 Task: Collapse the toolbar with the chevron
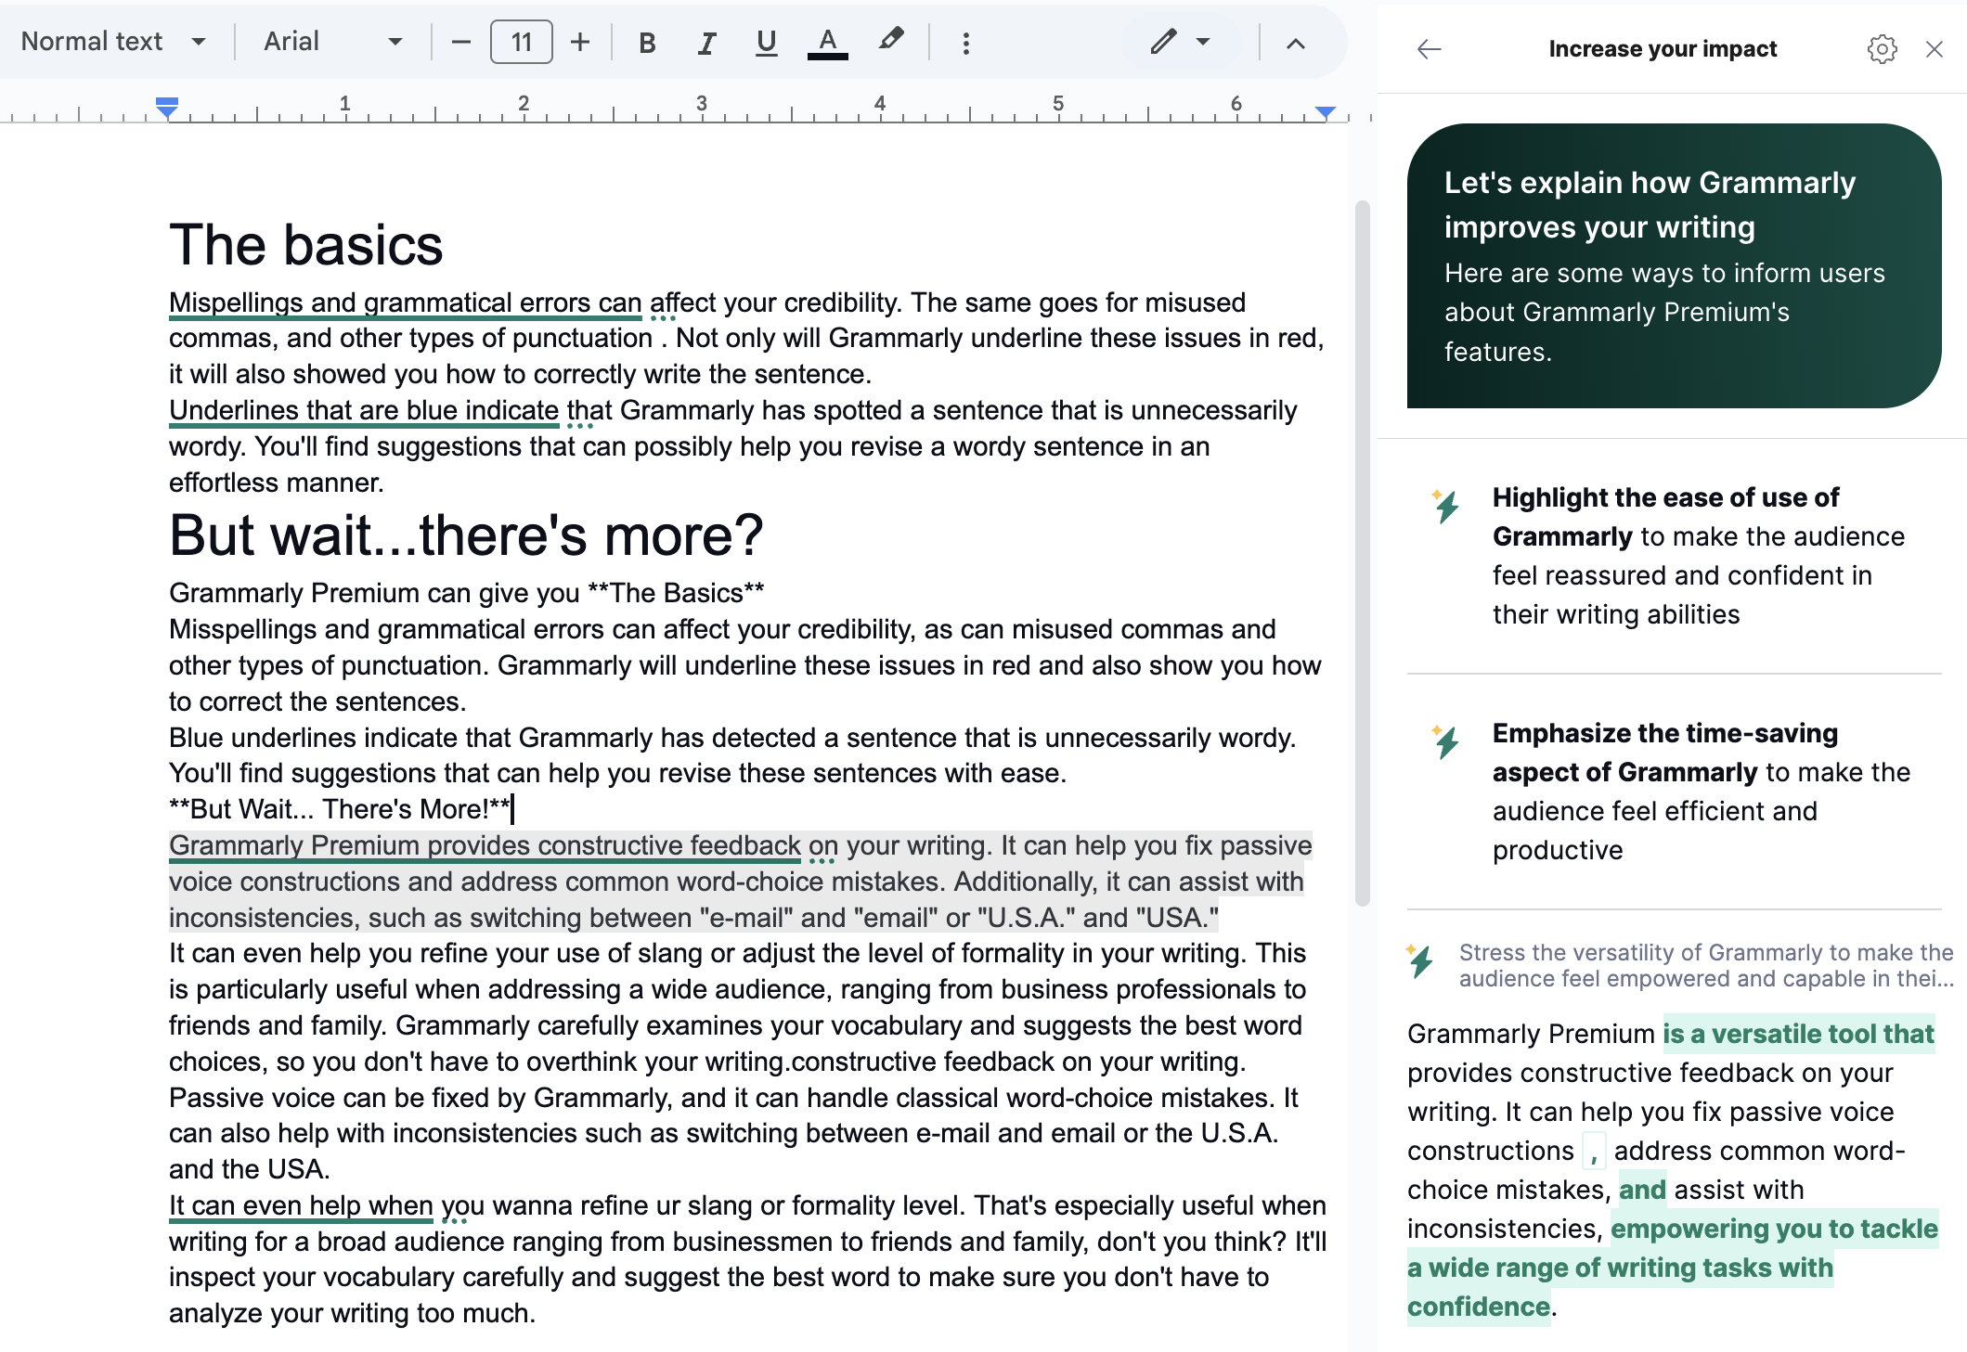1296,42
